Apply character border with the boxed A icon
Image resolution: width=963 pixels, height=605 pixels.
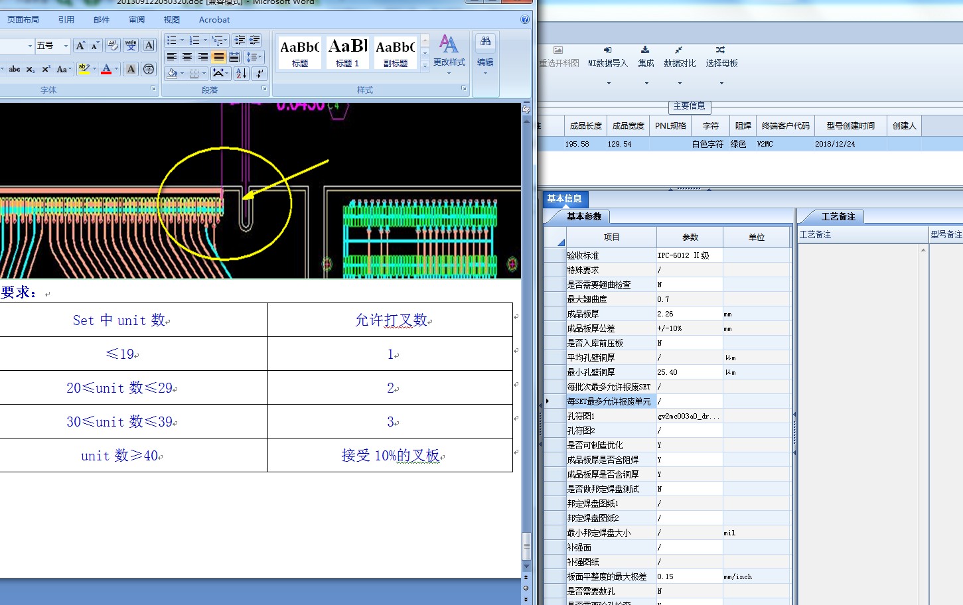coord(149,45)
